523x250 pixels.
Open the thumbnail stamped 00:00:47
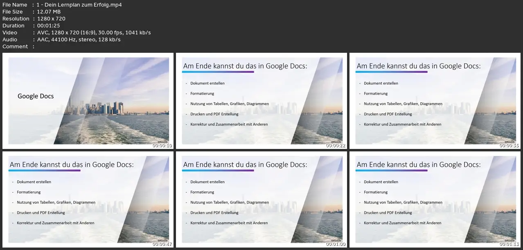pos(88,199)
